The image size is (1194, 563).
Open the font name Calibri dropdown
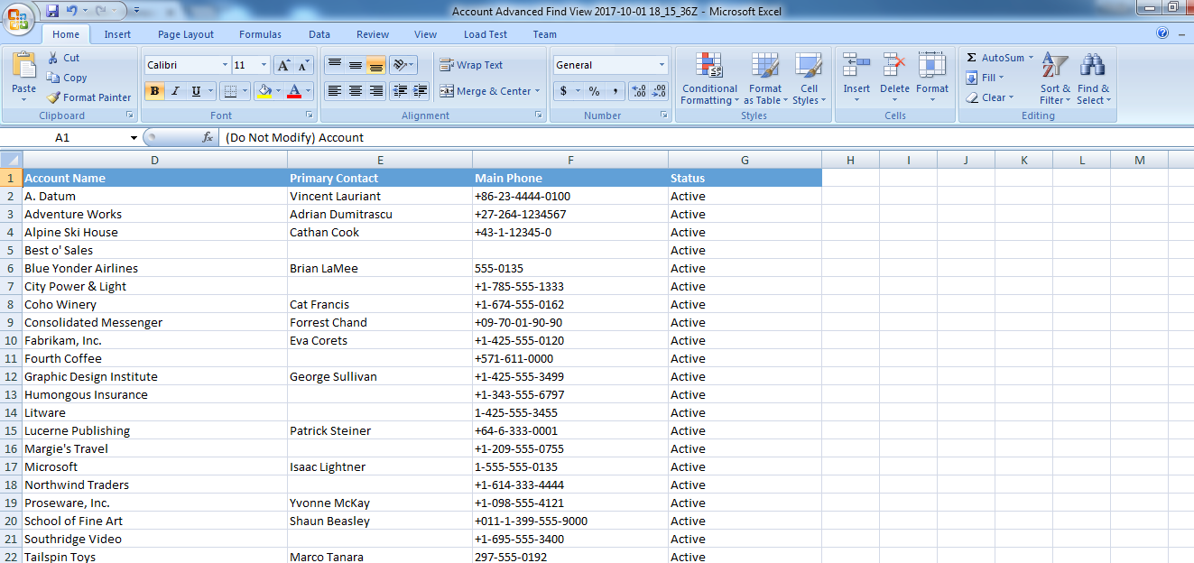pos(225,65)
